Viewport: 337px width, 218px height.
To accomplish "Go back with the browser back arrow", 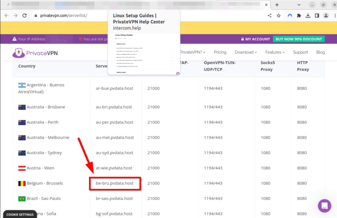I will click(x=6, y=15).
